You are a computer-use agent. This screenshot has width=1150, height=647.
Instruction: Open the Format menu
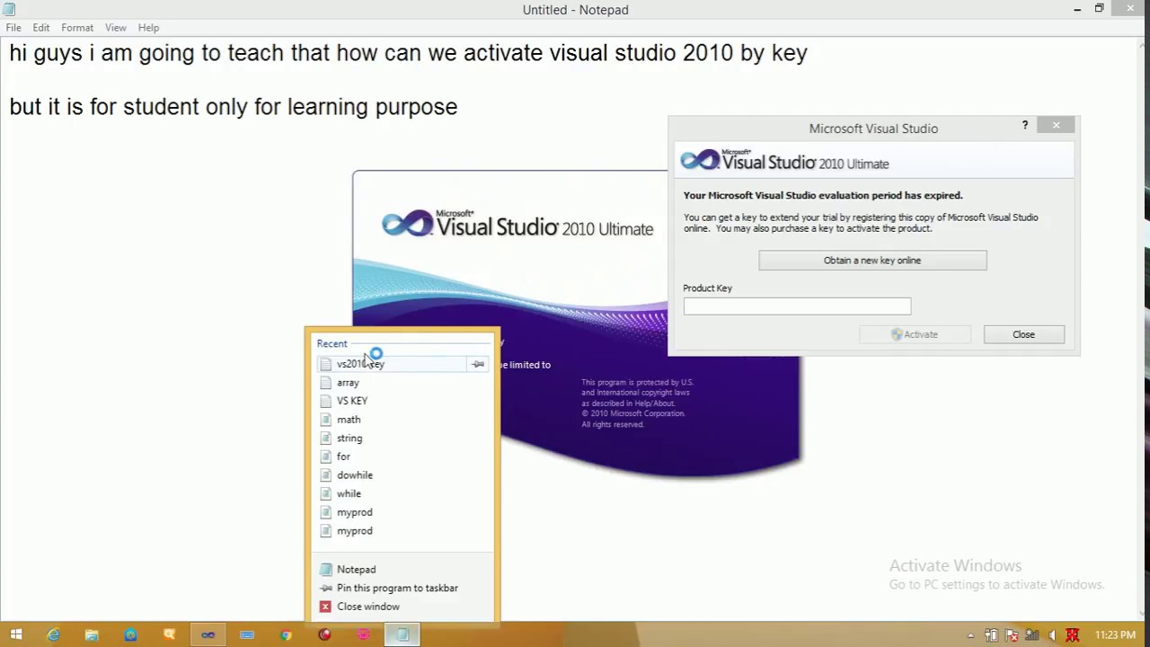(77, 28)
